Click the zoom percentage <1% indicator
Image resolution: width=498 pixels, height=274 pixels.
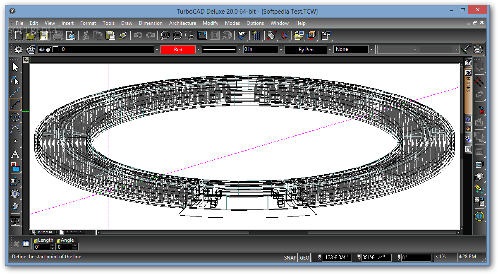point(441,257)
